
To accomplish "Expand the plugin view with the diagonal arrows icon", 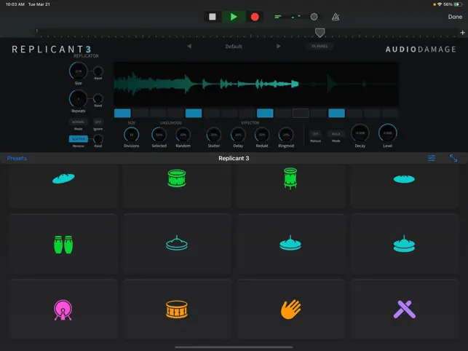I will click(x=453, y=158).
